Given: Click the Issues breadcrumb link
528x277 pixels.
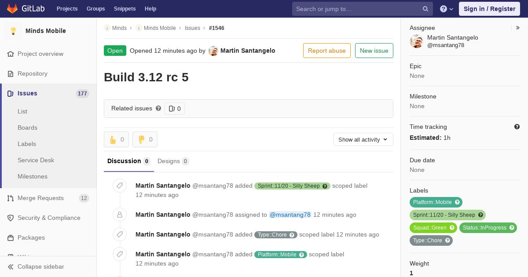Looking at the screenshot, I should pyautogui.click(x=192, y=28).
